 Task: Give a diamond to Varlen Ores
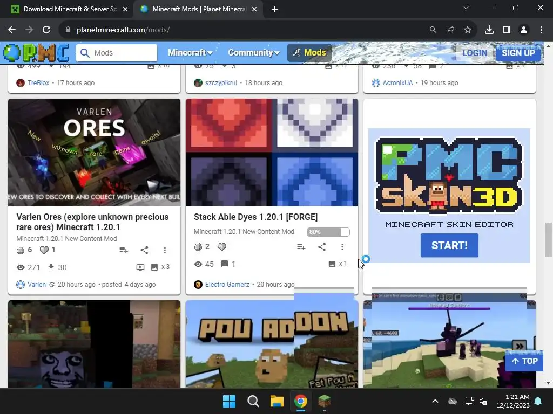coord(21,250)
